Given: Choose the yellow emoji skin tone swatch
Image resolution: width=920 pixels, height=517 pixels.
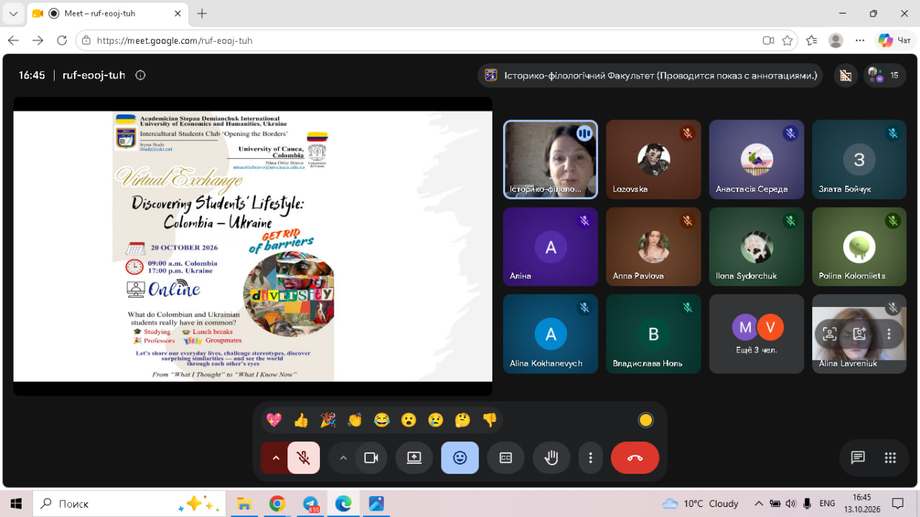Looking at the screenshot, I should [645, 420].
